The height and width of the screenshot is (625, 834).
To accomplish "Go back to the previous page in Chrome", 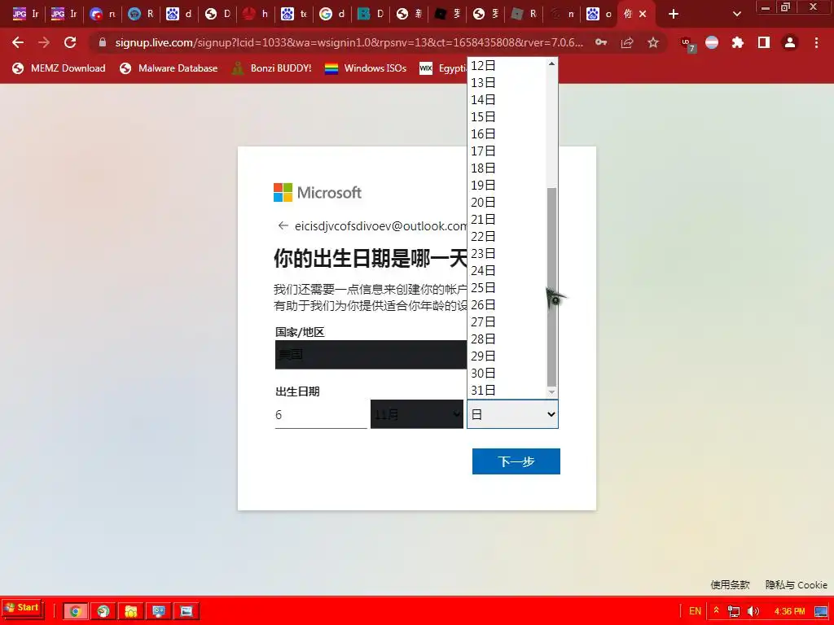I will [18, 42].
